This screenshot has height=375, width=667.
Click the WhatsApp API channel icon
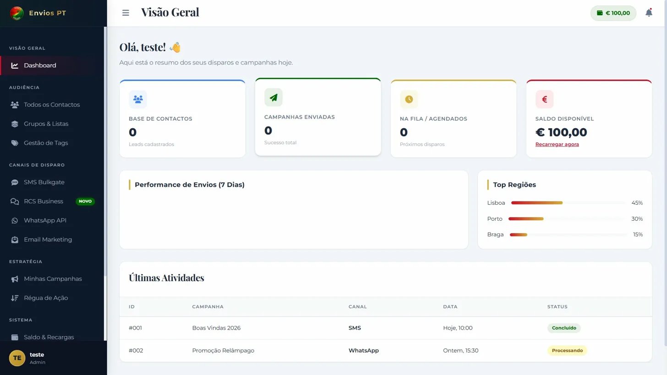click(14, 220)
